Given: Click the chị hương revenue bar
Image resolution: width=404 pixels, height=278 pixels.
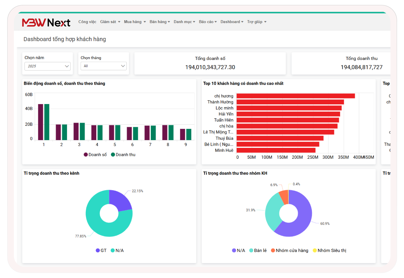Looking at the screenshot, I should click(x=295, y=96).
